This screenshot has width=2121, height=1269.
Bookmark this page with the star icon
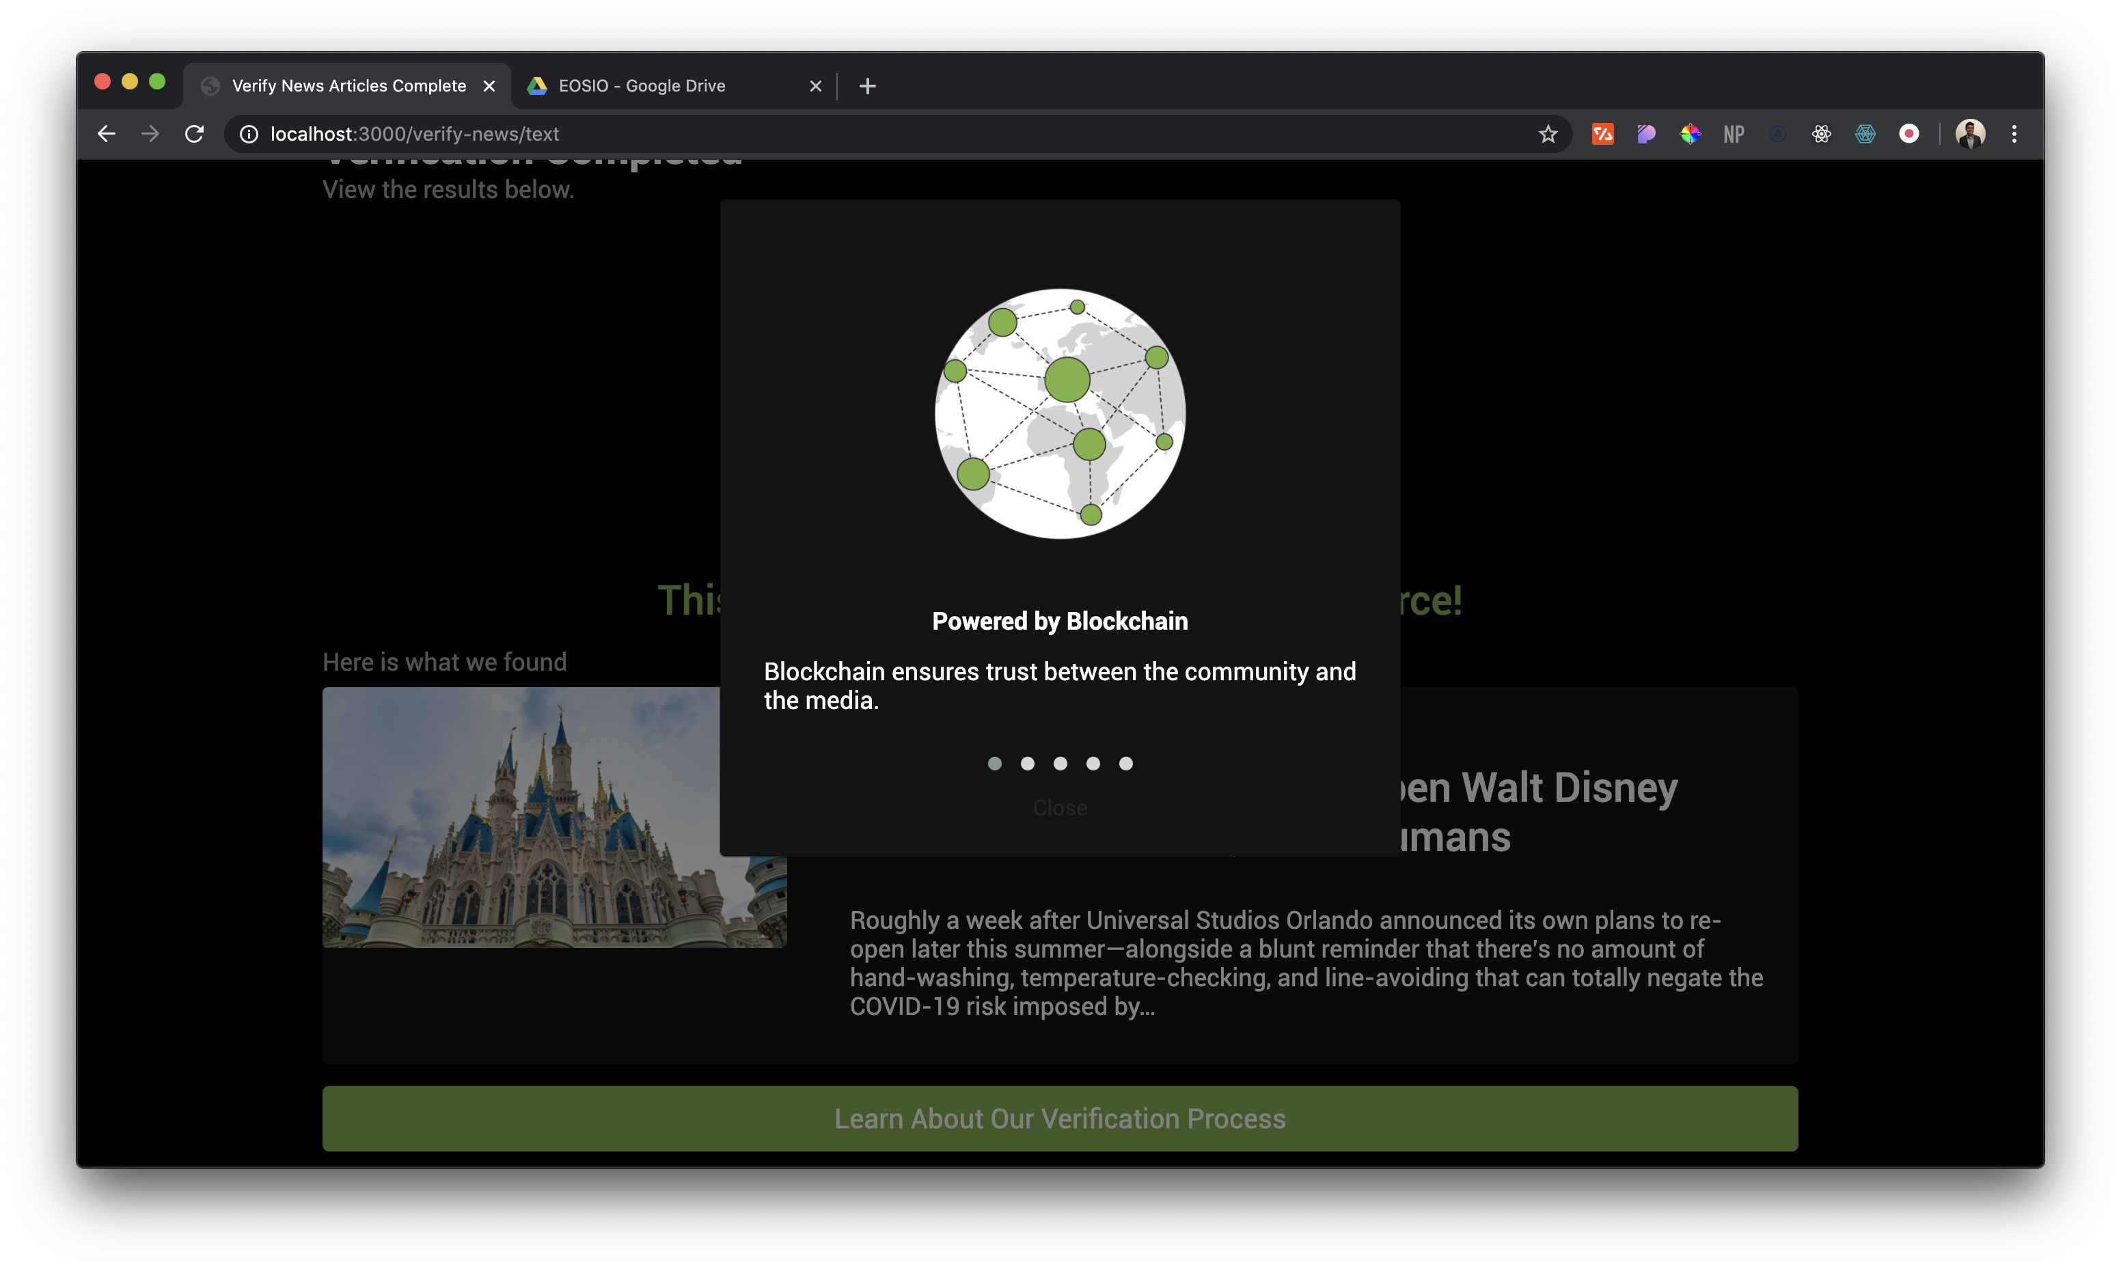coord(1547,135)
